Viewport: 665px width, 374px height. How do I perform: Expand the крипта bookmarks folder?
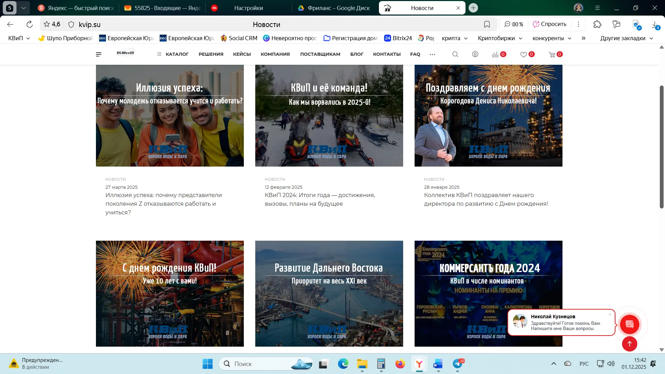[x=455, y=38]
